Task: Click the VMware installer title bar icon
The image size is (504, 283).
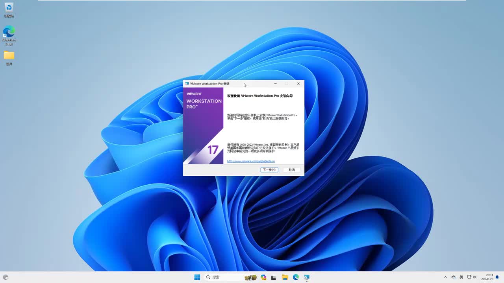Action: [x=187, y=84]
